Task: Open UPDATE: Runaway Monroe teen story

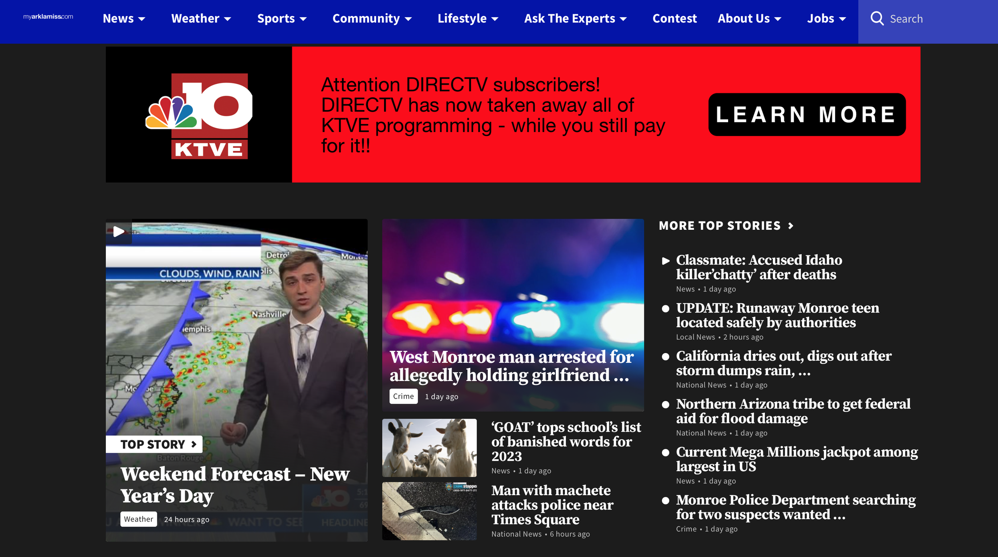Action: (x=778, y=315)
